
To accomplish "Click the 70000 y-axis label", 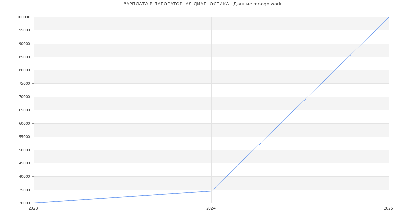I will coord(24,97).
